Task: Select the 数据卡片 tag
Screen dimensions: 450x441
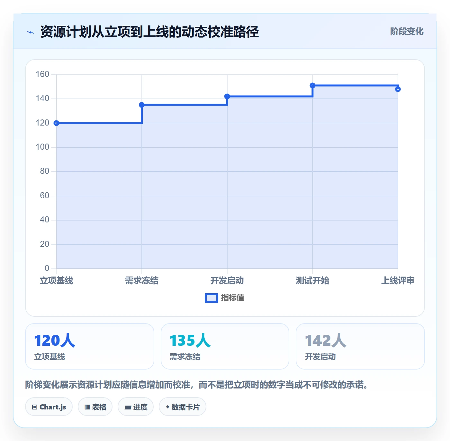Action: point(183,407)
